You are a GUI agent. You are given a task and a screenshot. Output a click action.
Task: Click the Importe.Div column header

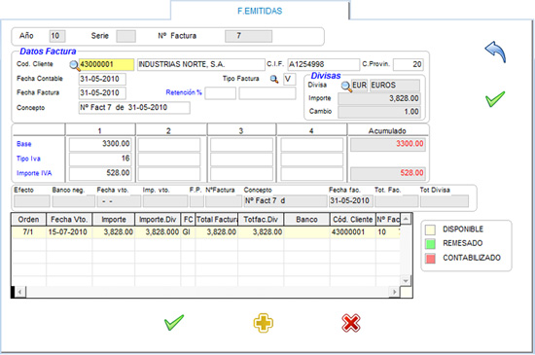(158, 220)
